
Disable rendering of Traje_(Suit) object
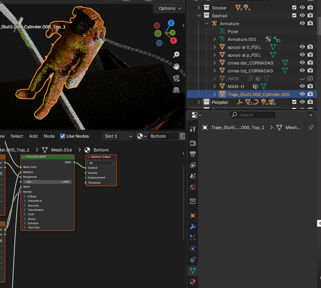(310, 94)
